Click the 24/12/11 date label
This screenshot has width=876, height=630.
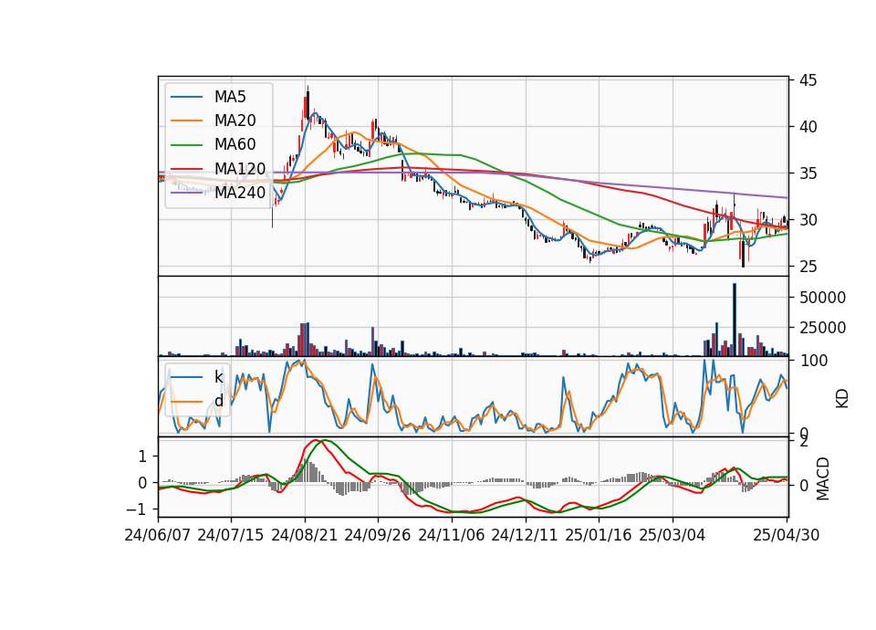[x=525, y=535]
